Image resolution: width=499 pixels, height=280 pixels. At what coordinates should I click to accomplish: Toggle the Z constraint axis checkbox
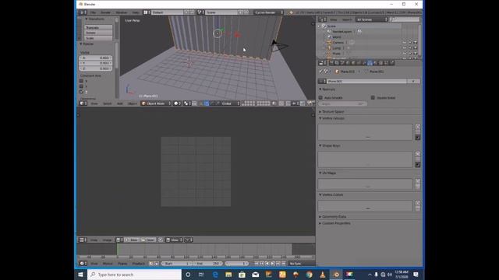(x=81, y=92)
